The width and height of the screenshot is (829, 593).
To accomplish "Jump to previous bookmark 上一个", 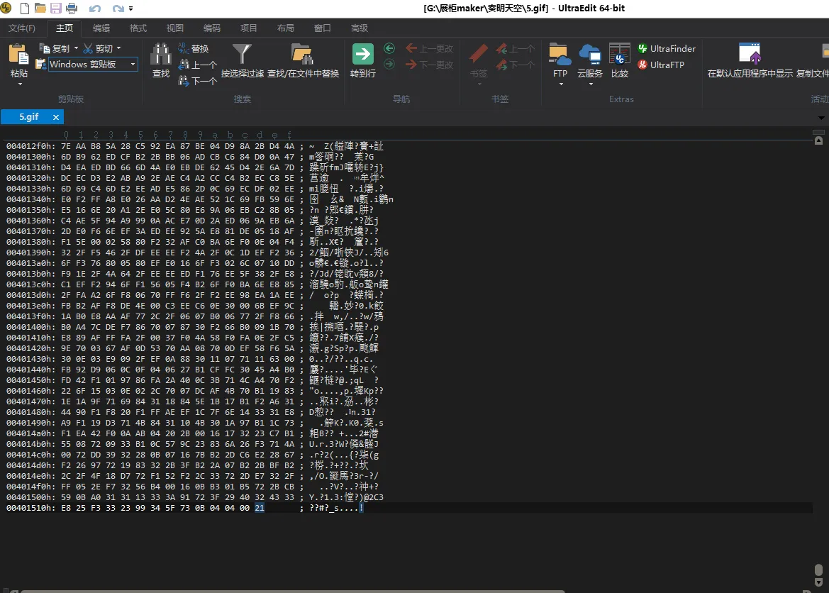I will 516,48.
